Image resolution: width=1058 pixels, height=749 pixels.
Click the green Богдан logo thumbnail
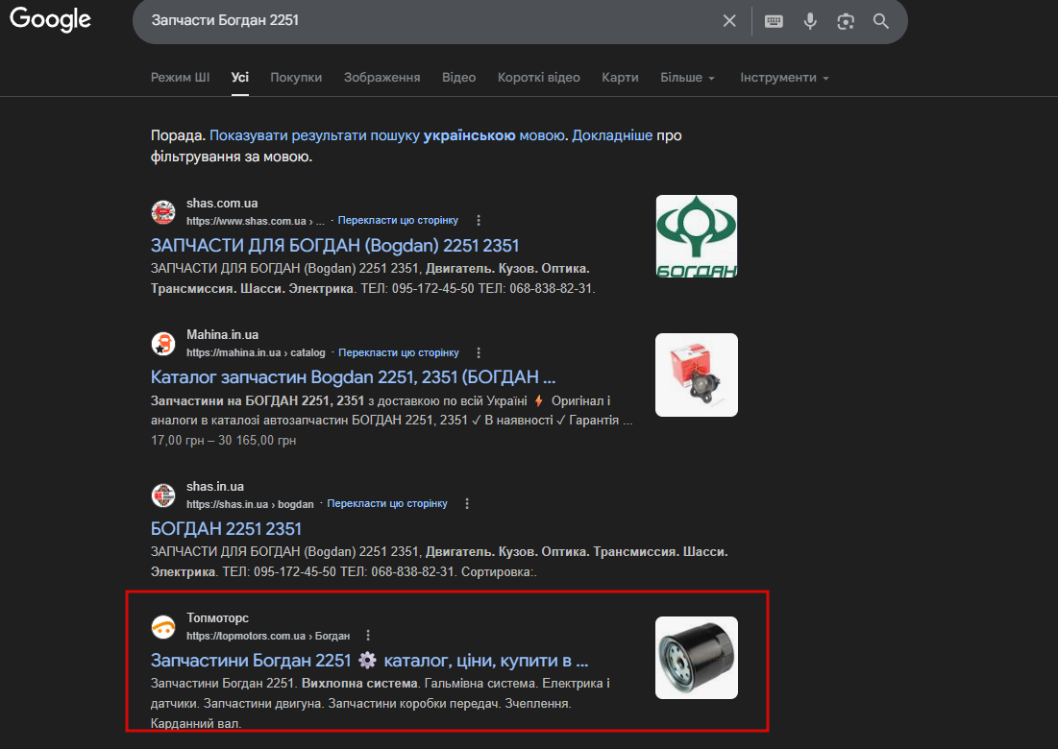tap(697, 236)
